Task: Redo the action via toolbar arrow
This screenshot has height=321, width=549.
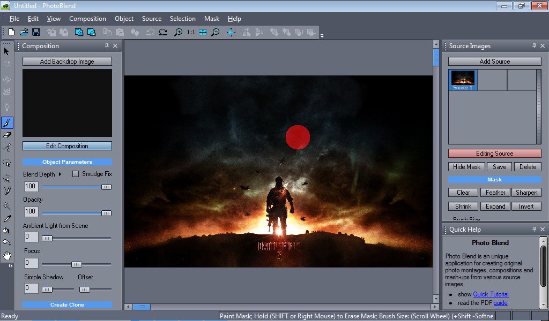Action: (163, 32)
